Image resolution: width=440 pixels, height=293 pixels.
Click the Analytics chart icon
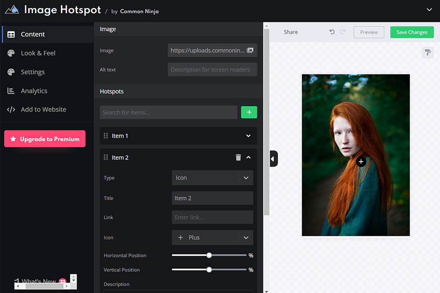tap(11, 91)
